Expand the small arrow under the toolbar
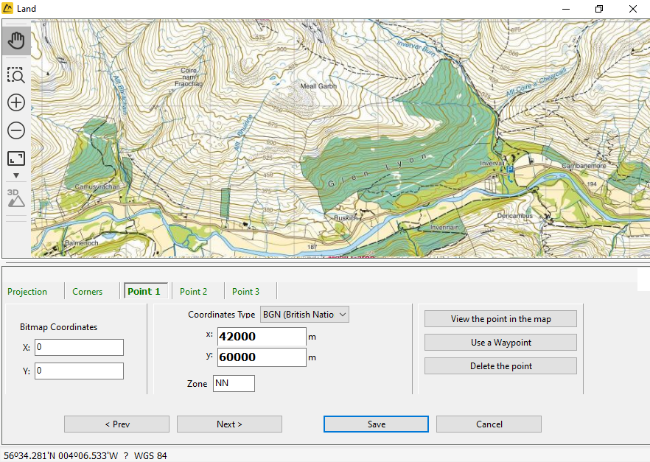Image resolution: width=650 pixels, height=462 pixels. pyautogui.click(x=15, y=176)
